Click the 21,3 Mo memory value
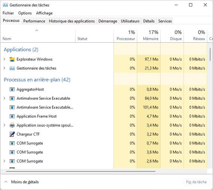This screenshot has height=190, width=213. 152,68
